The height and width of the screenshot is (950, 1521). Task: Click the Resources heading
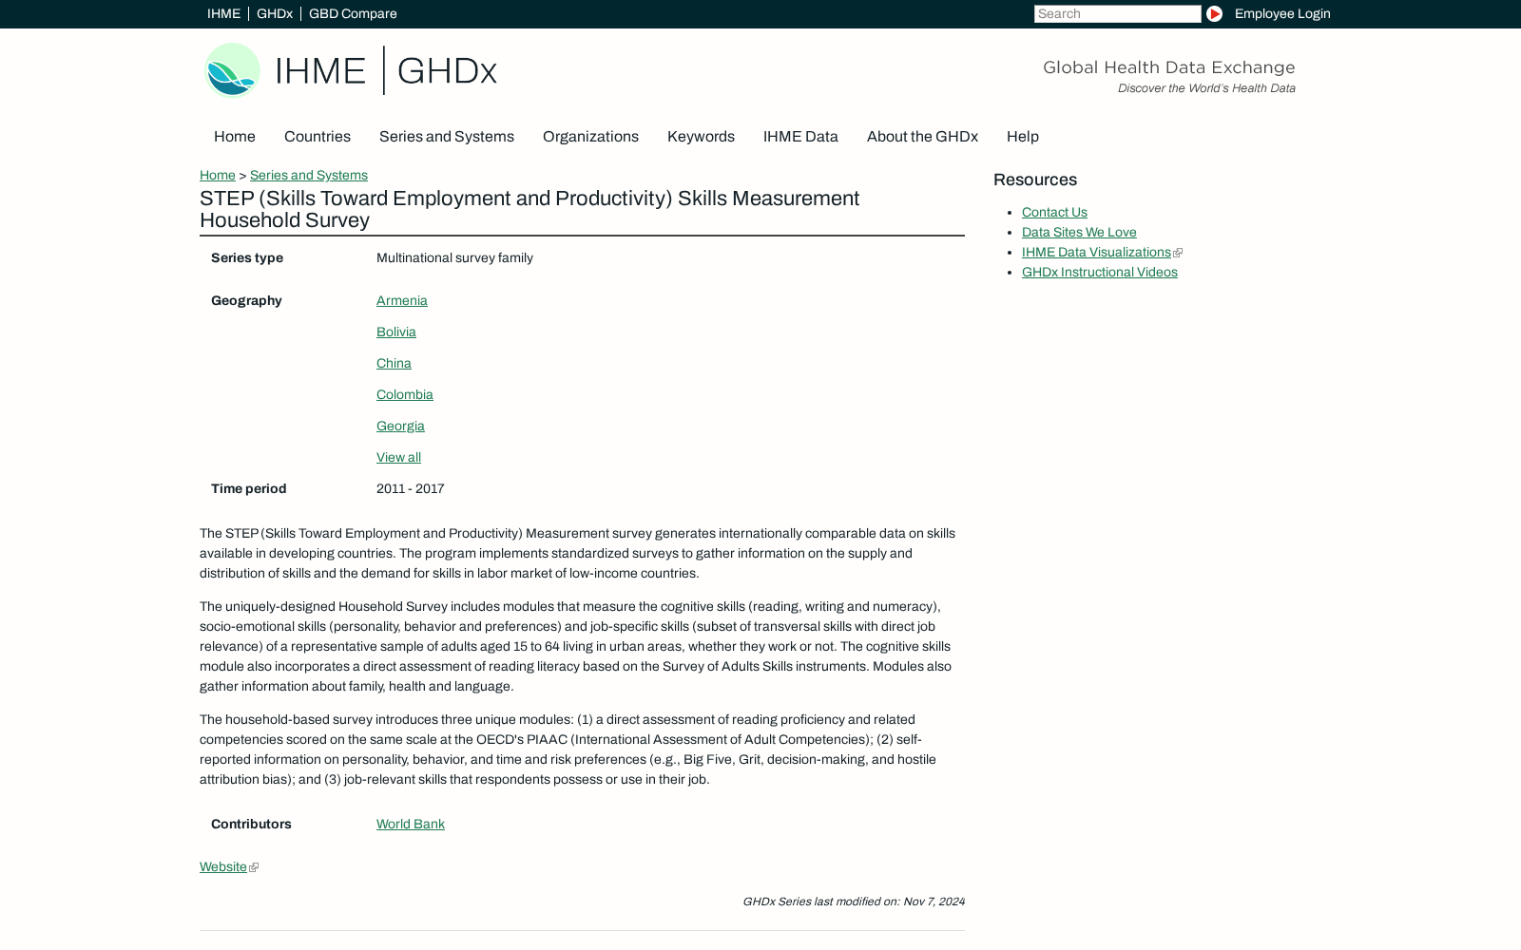[x=1035, y=180]
